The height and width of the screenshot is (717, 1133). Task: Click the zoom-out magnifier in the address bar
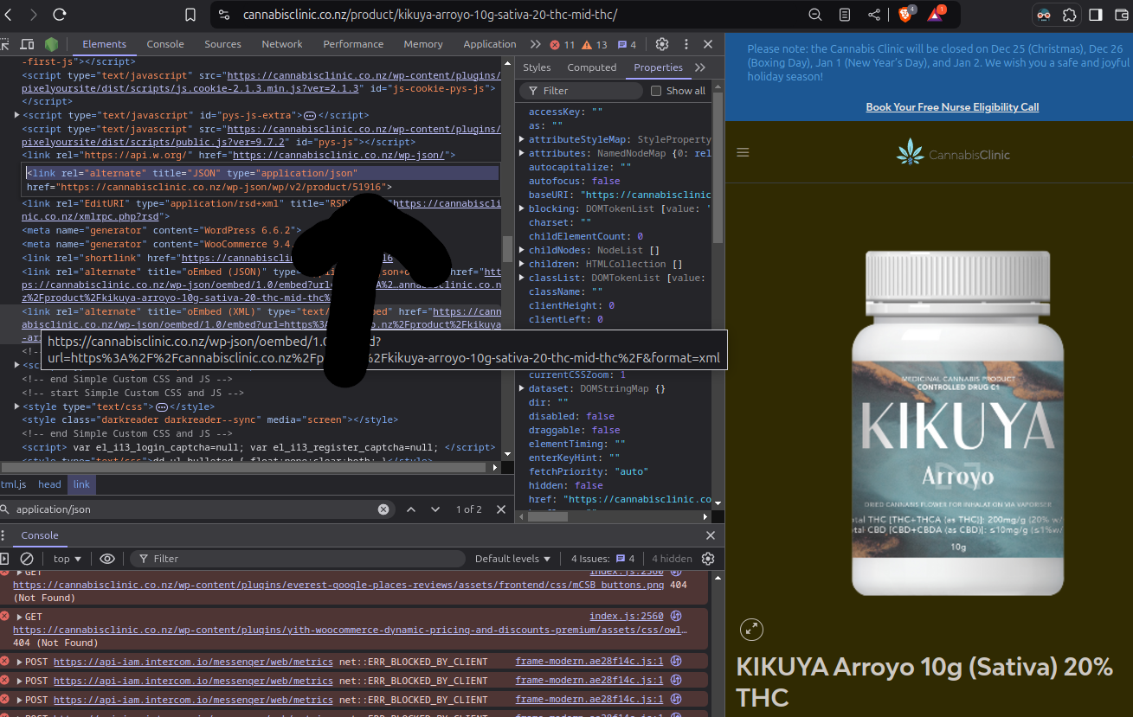point(814,15)
